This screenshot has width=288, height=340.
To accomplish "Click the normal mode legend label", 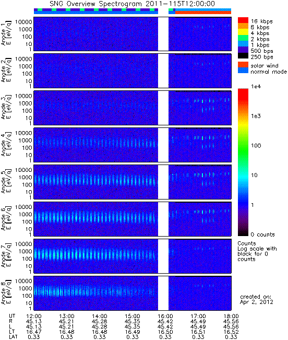I will pos(269,72).
